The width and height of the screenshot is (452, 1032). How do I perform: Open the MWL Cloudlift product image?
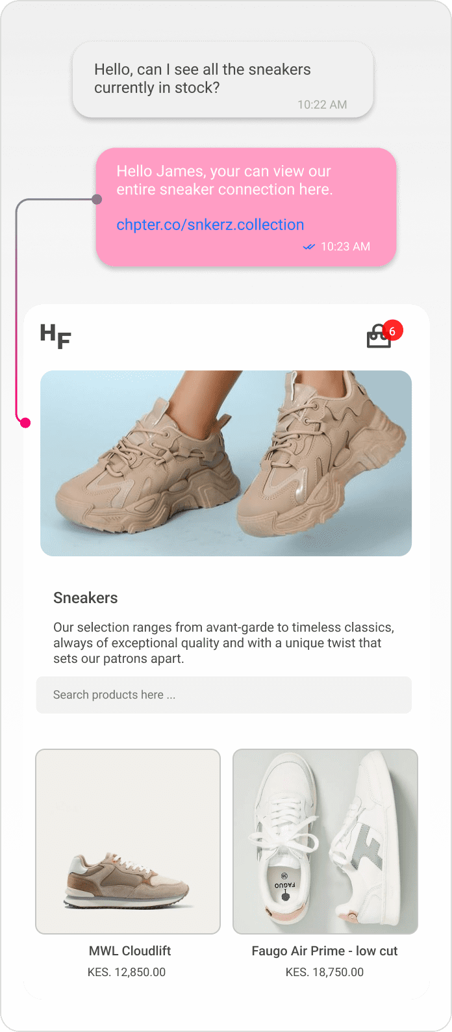[x=128, y=842]
